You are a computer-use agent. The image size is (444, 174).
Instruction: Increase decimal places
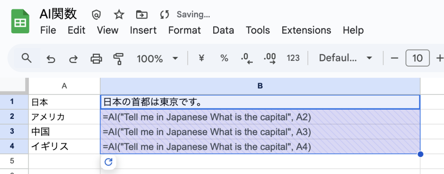270,58
